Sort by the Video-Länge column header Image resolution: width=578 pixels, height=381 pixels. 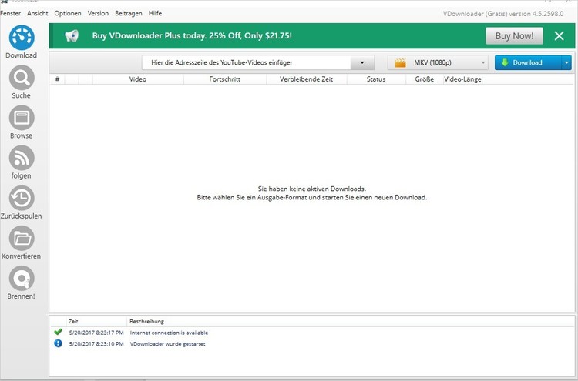462,79
